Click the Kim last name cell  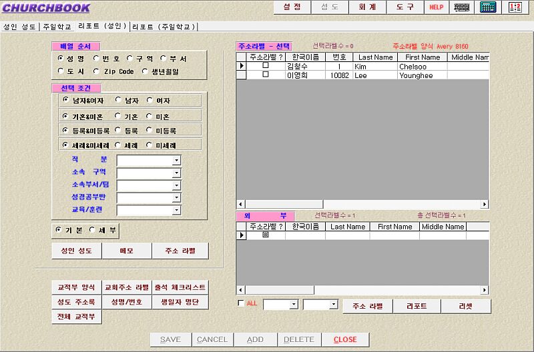(375, 66)
